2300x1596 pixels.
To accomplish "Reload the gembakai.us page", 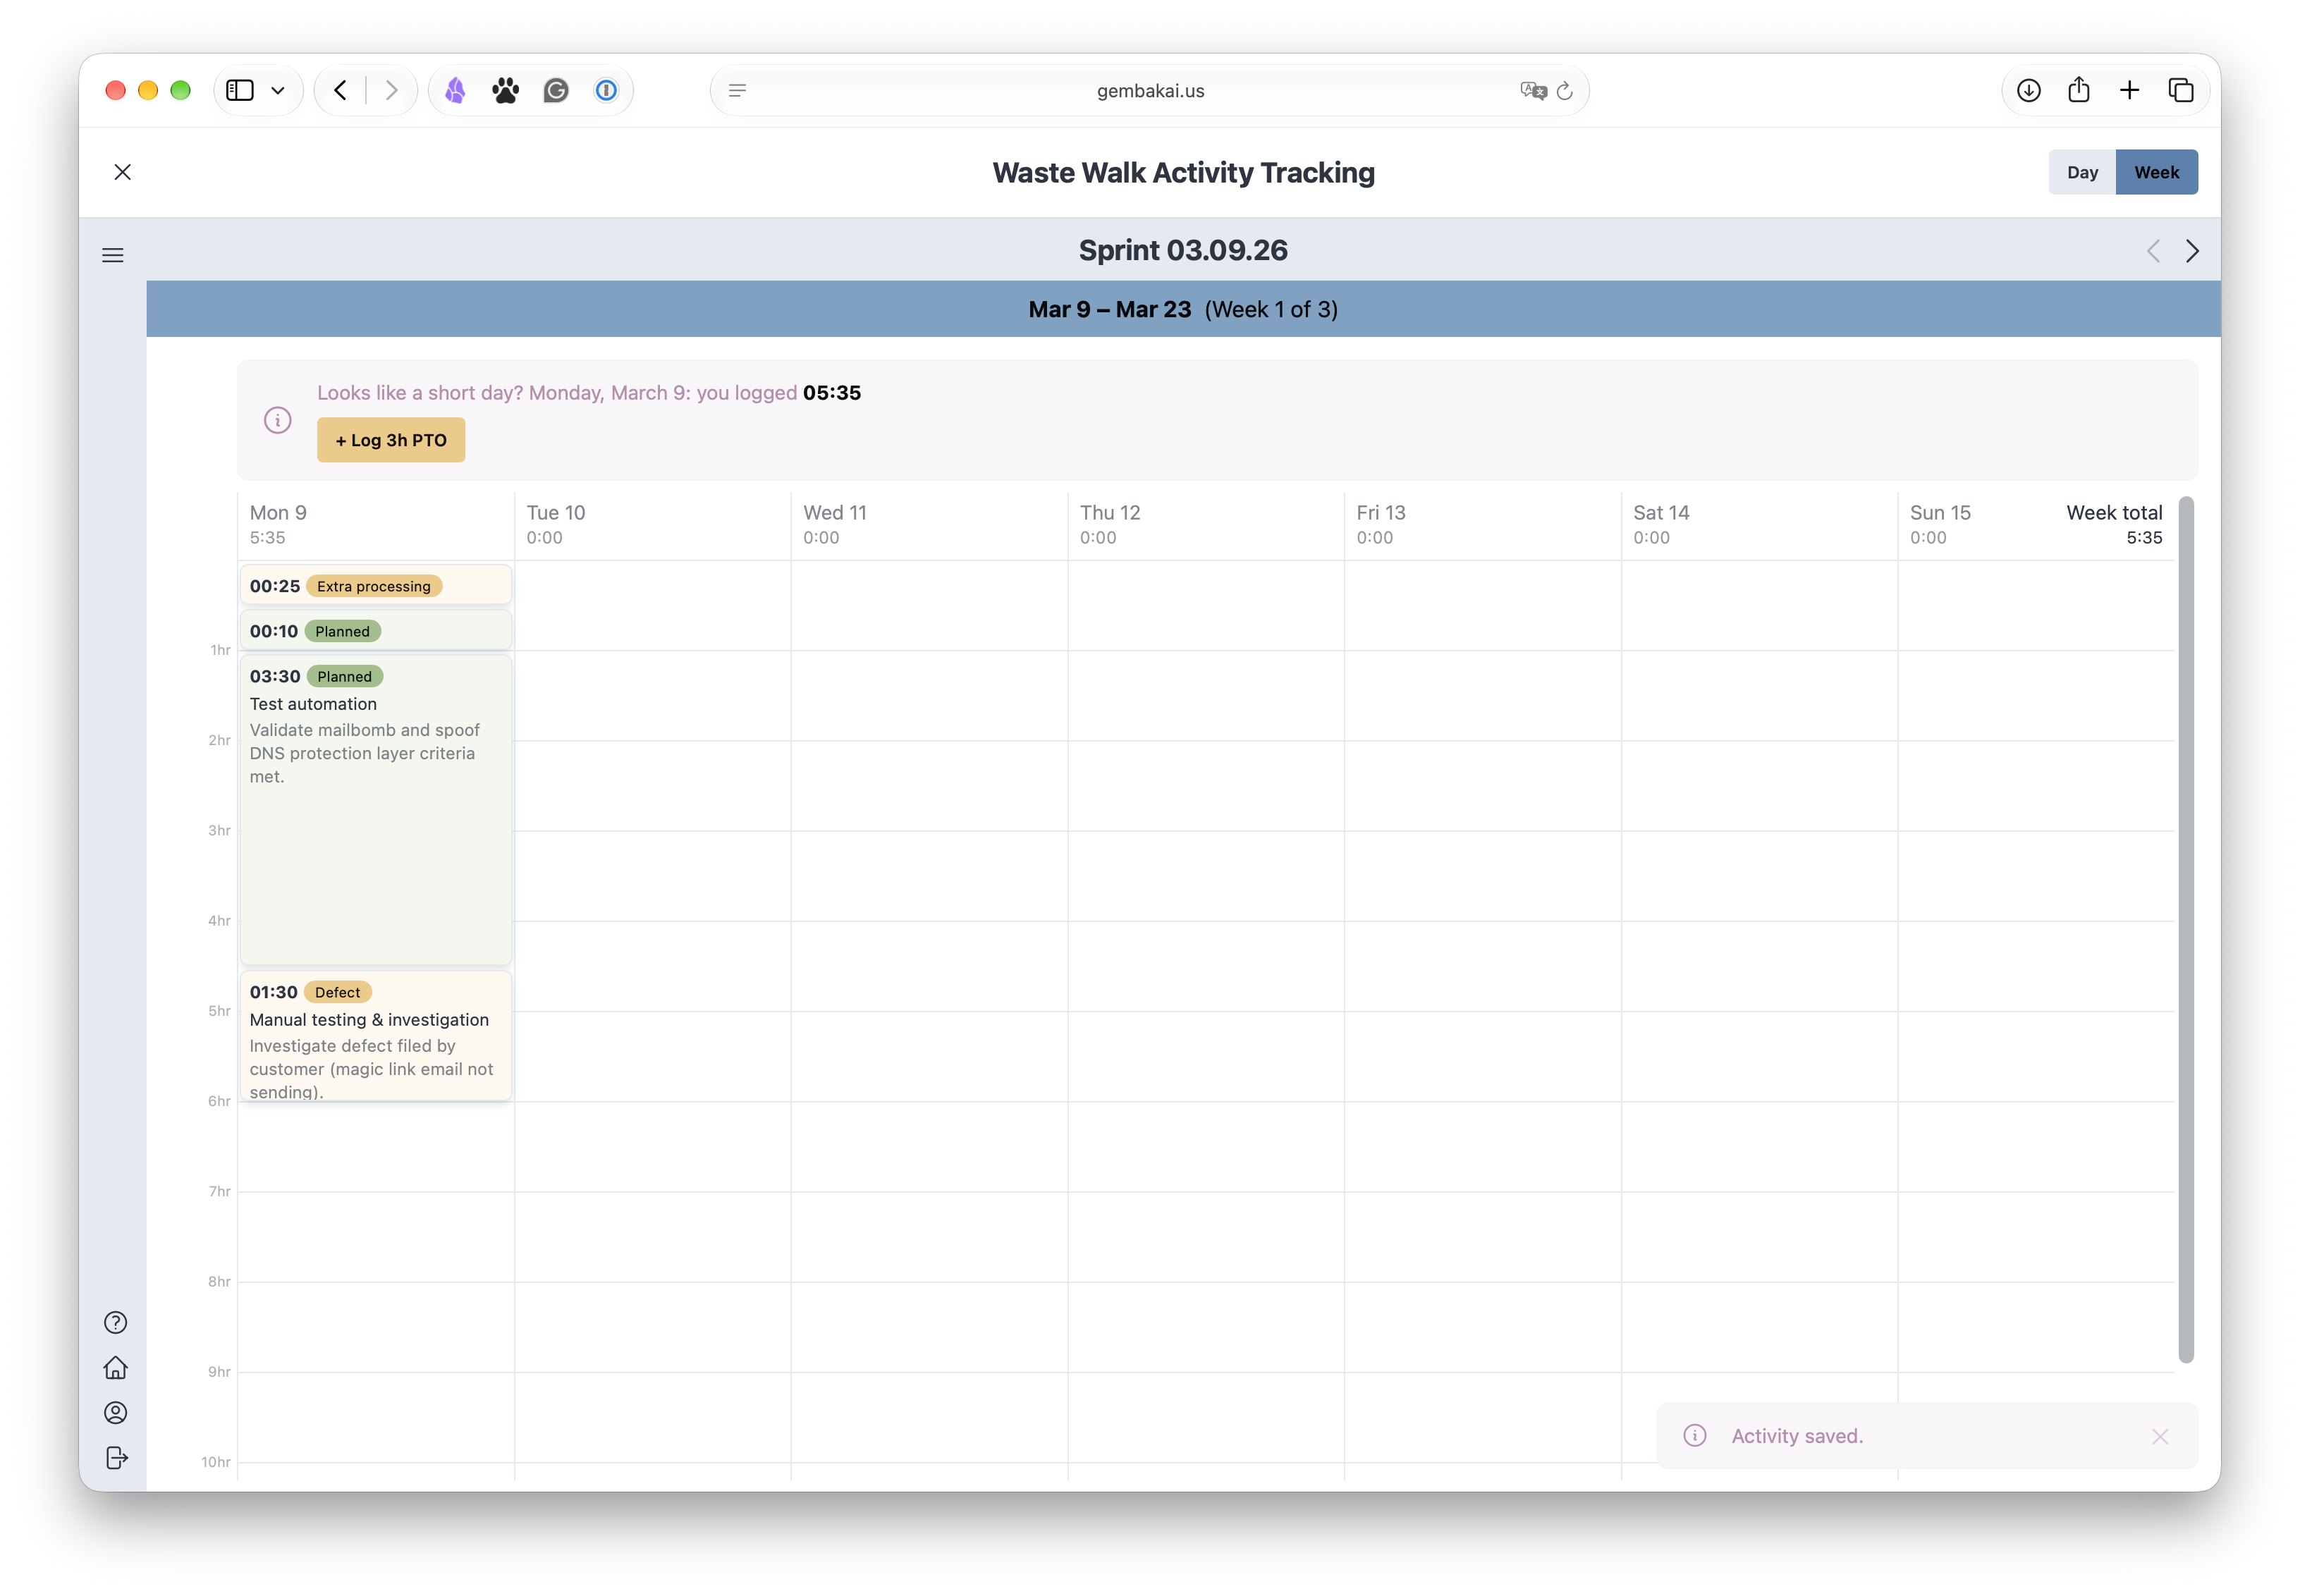I will [1565, 90].
